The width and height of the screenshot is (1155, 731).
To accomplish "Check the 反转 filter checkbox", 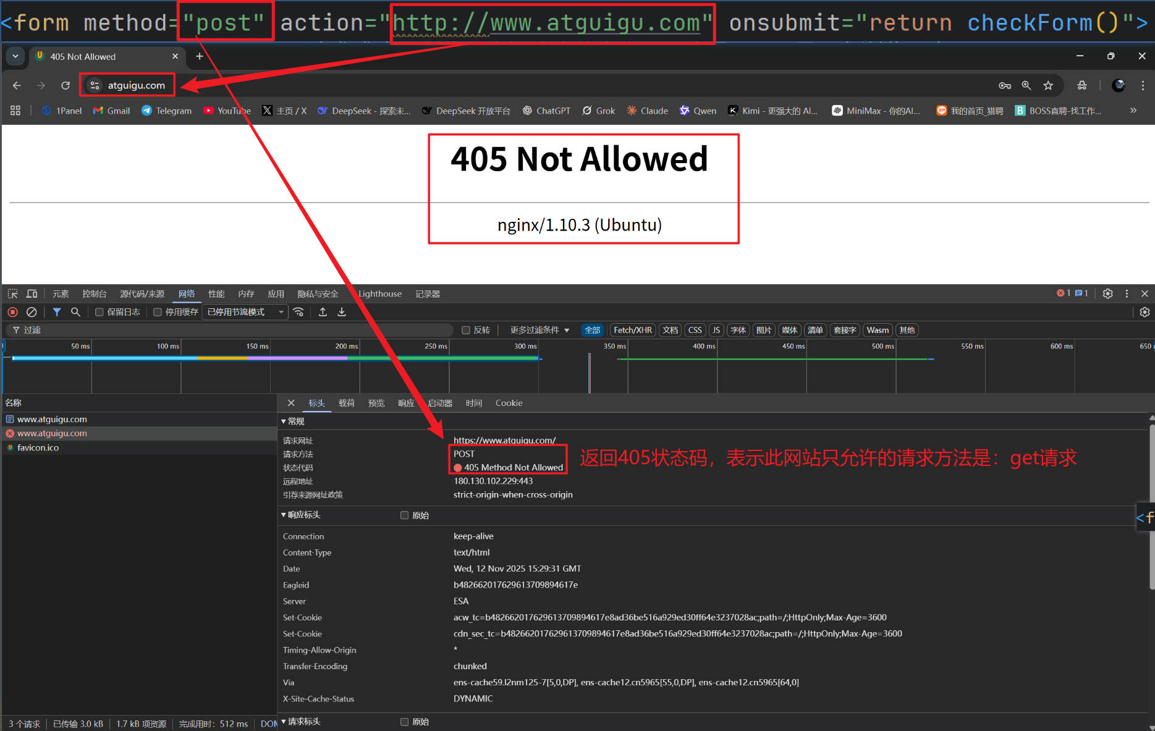I will tap(466, 330).
